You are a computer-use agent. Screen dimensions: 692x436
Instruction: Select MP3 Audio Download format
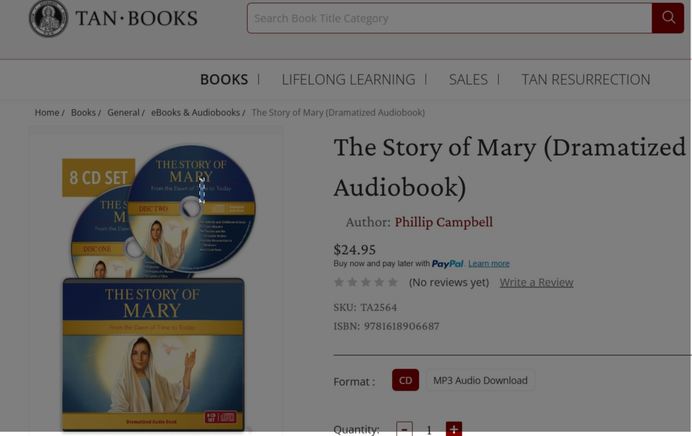[x=480, y=380]
